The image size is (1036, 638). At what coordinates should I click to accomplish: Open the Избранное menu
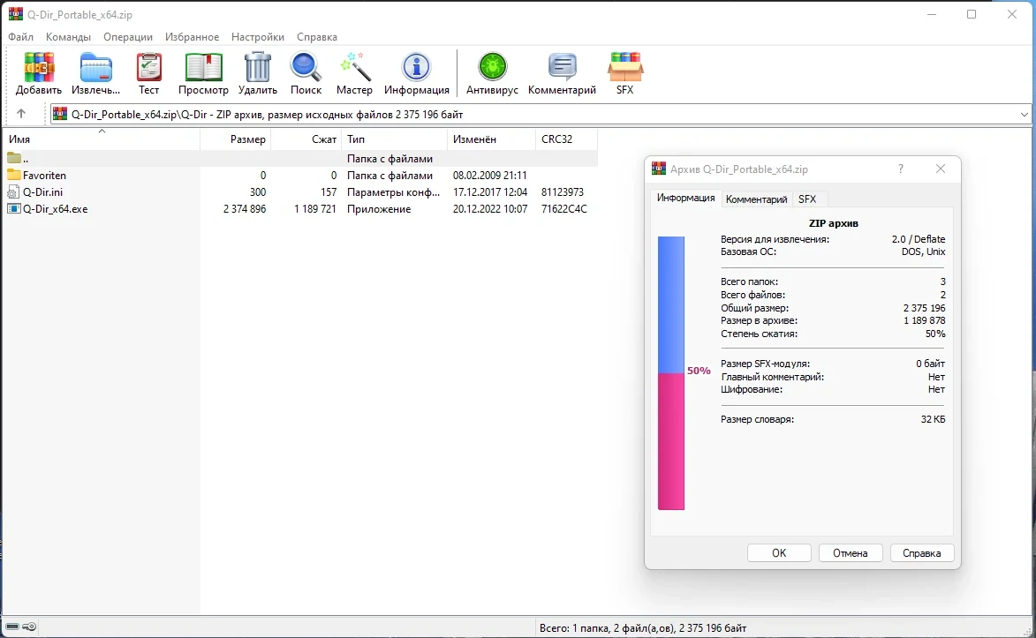pos(192,37)
